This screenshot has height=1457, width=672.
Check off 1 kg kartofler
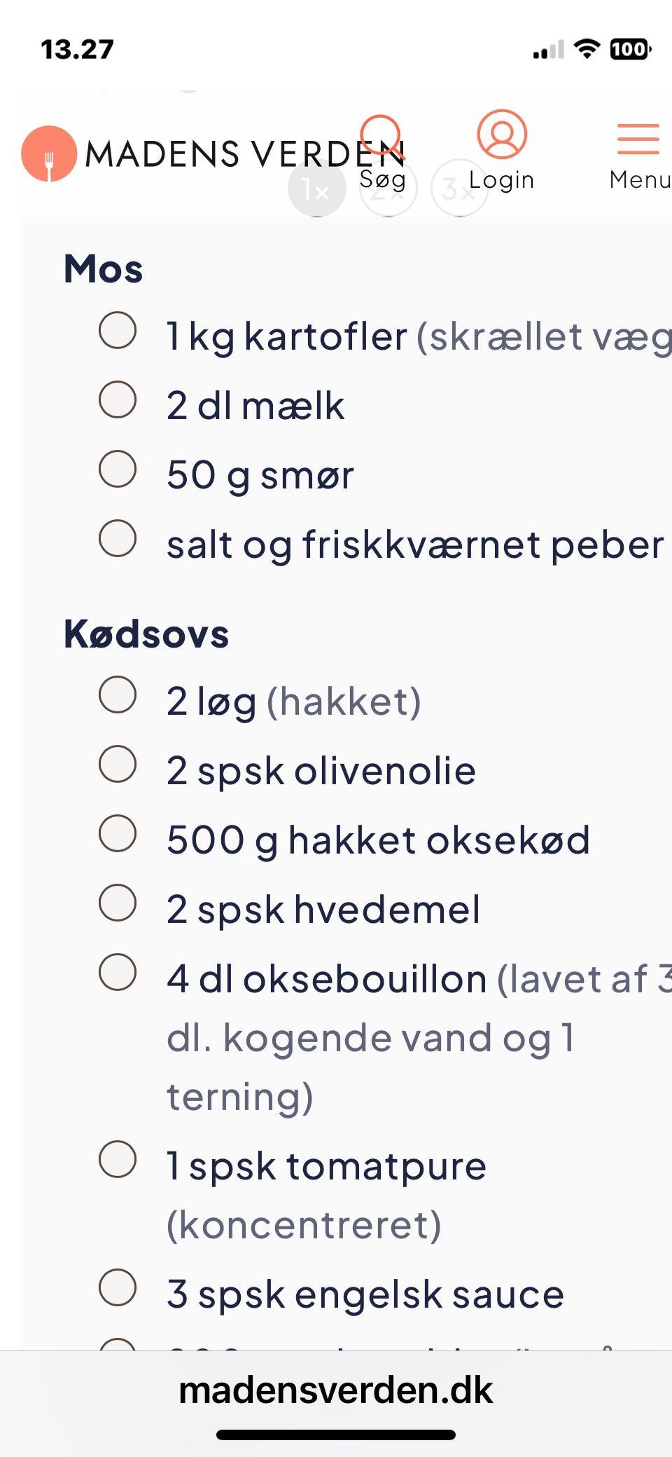coord(118,331)
